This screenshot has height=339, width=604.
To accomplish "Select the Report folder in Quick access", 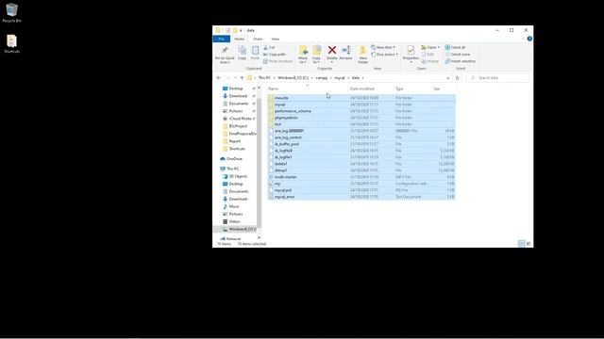I will tap(231, 141).
